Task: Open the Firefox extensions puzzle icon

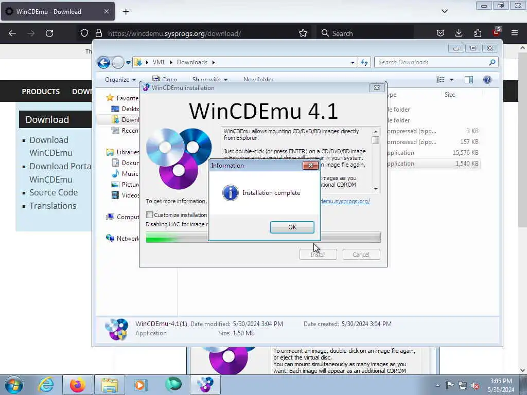Action: [478, 33]
